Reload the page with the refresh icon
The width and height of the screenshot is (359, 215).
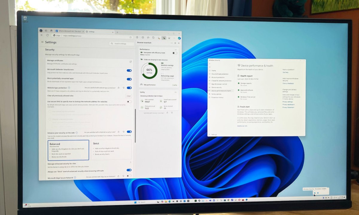[x=47, y=35]
